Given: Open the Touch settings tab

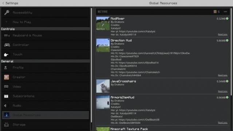Looking at the screenshot, I should coord(46,55).
